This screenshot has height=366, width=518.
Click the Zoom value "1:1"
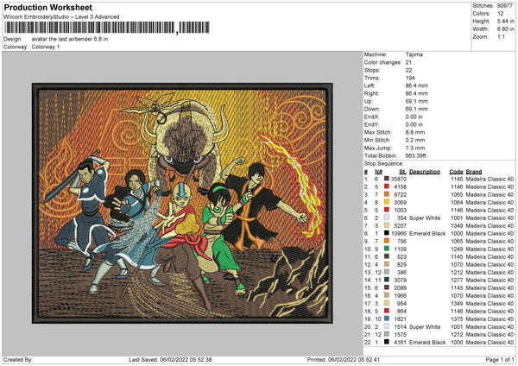(x=501, y=36)
